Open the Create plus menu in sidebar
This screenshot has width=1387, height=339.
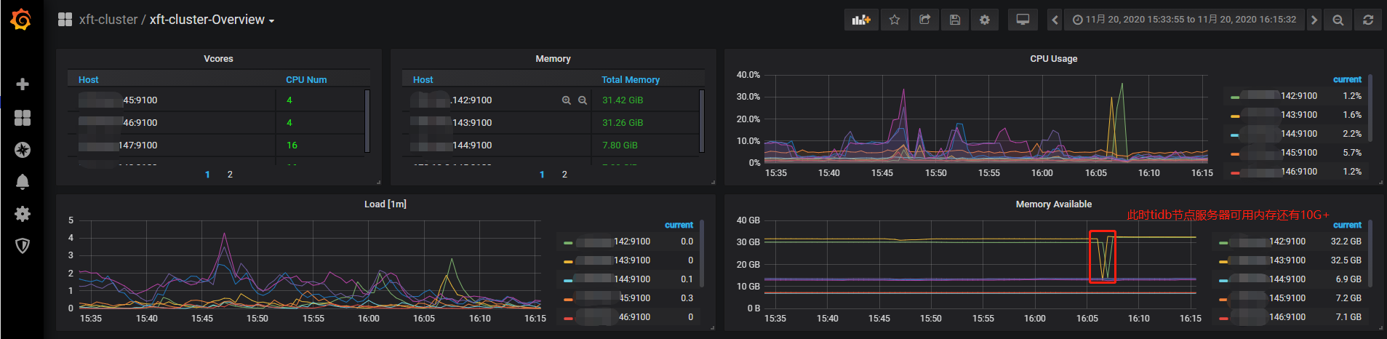pos(23,84)
